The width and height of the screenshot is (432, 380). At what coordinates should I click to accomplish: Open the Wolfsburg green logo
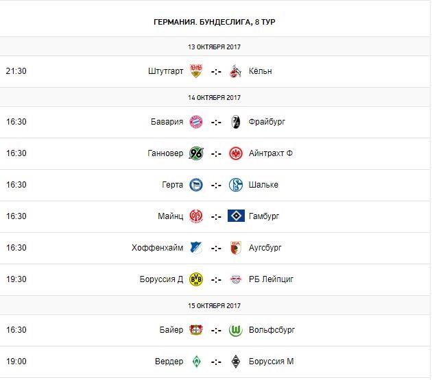236,330
